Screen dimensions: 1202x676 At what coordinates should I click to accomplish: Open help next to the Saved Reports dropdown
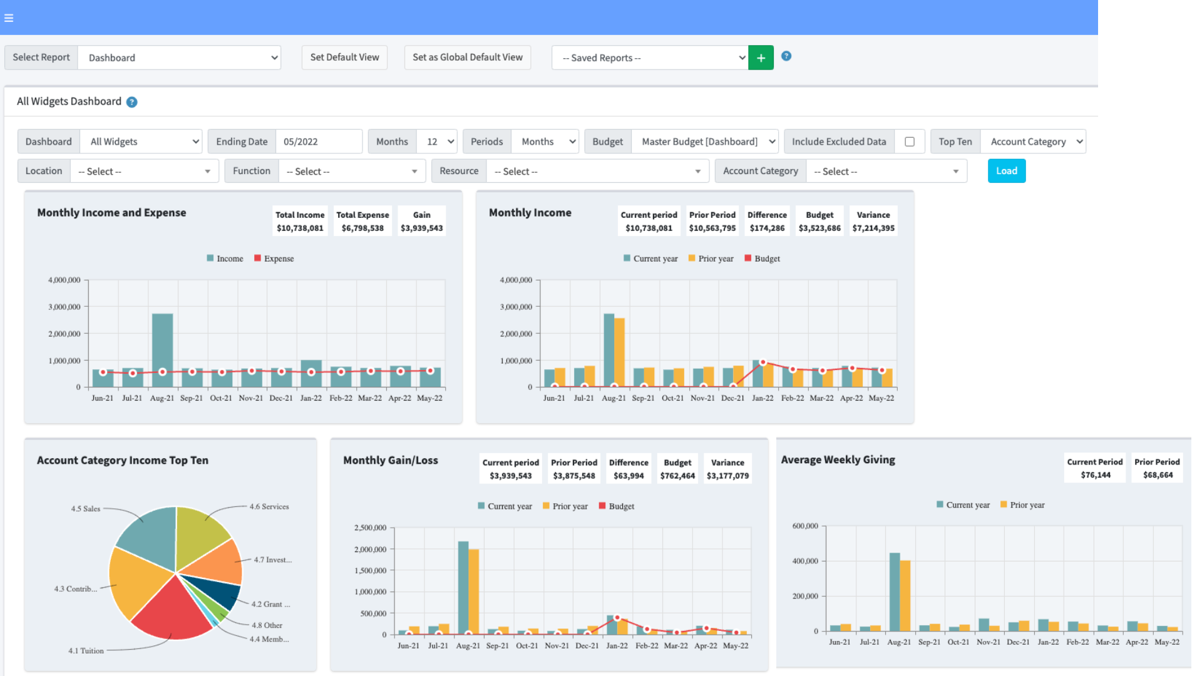786,56
